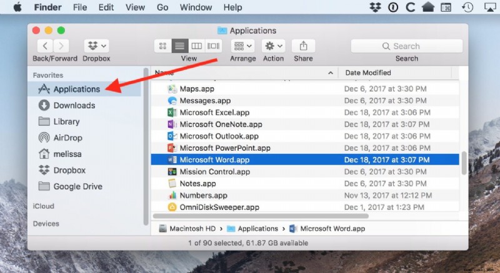Select the Microsoft OneNote.app file name
Image resolution: width=500 pixels, height=273 pixels.
[221, 124]
